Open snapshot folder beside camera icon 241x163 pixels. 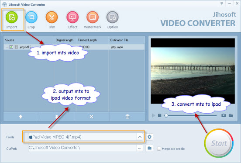click(231, 115)
